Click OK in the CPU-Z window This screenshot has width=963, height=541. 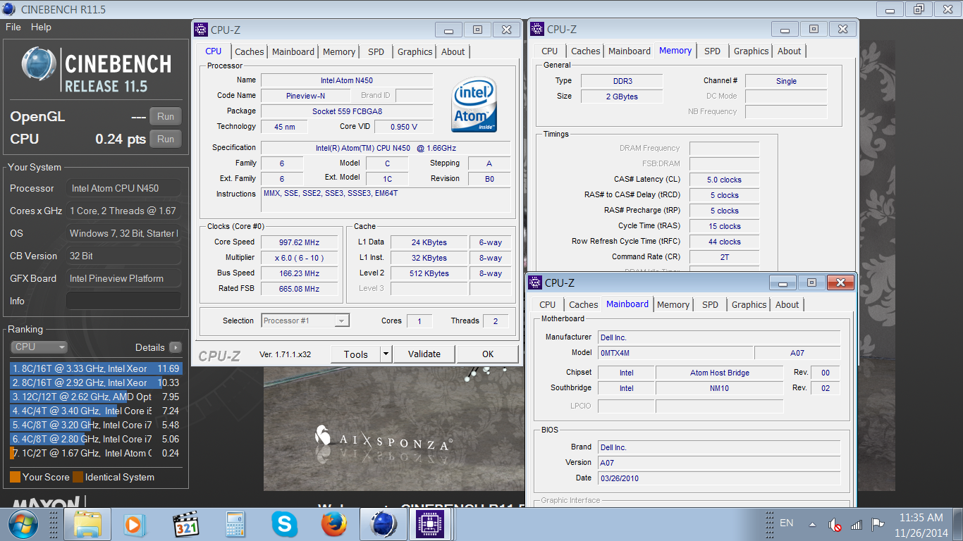488,354
